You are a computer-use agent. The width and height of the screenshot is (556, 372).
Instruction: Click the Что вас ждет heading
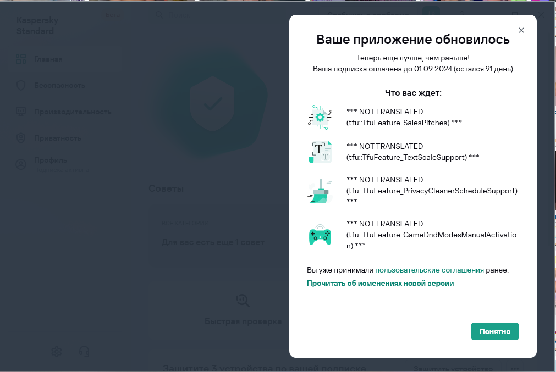[413, 93]
